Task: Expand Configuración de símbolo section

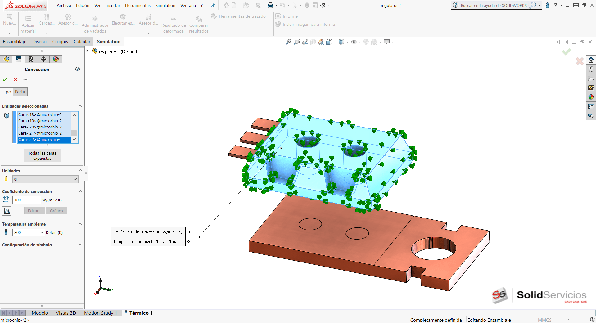Action: (x=80, y=244)
